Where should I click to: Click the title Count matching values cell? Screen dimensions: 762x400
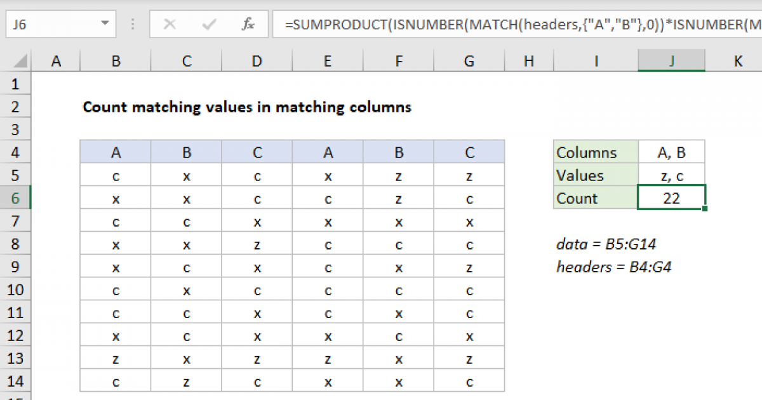point(247,107)
